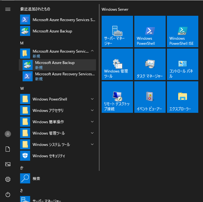Open the highlighted Microsoft Azure Backup marked 新規
Image resolution: width=203 pixels, height=202 pixels.
(58, 65)
